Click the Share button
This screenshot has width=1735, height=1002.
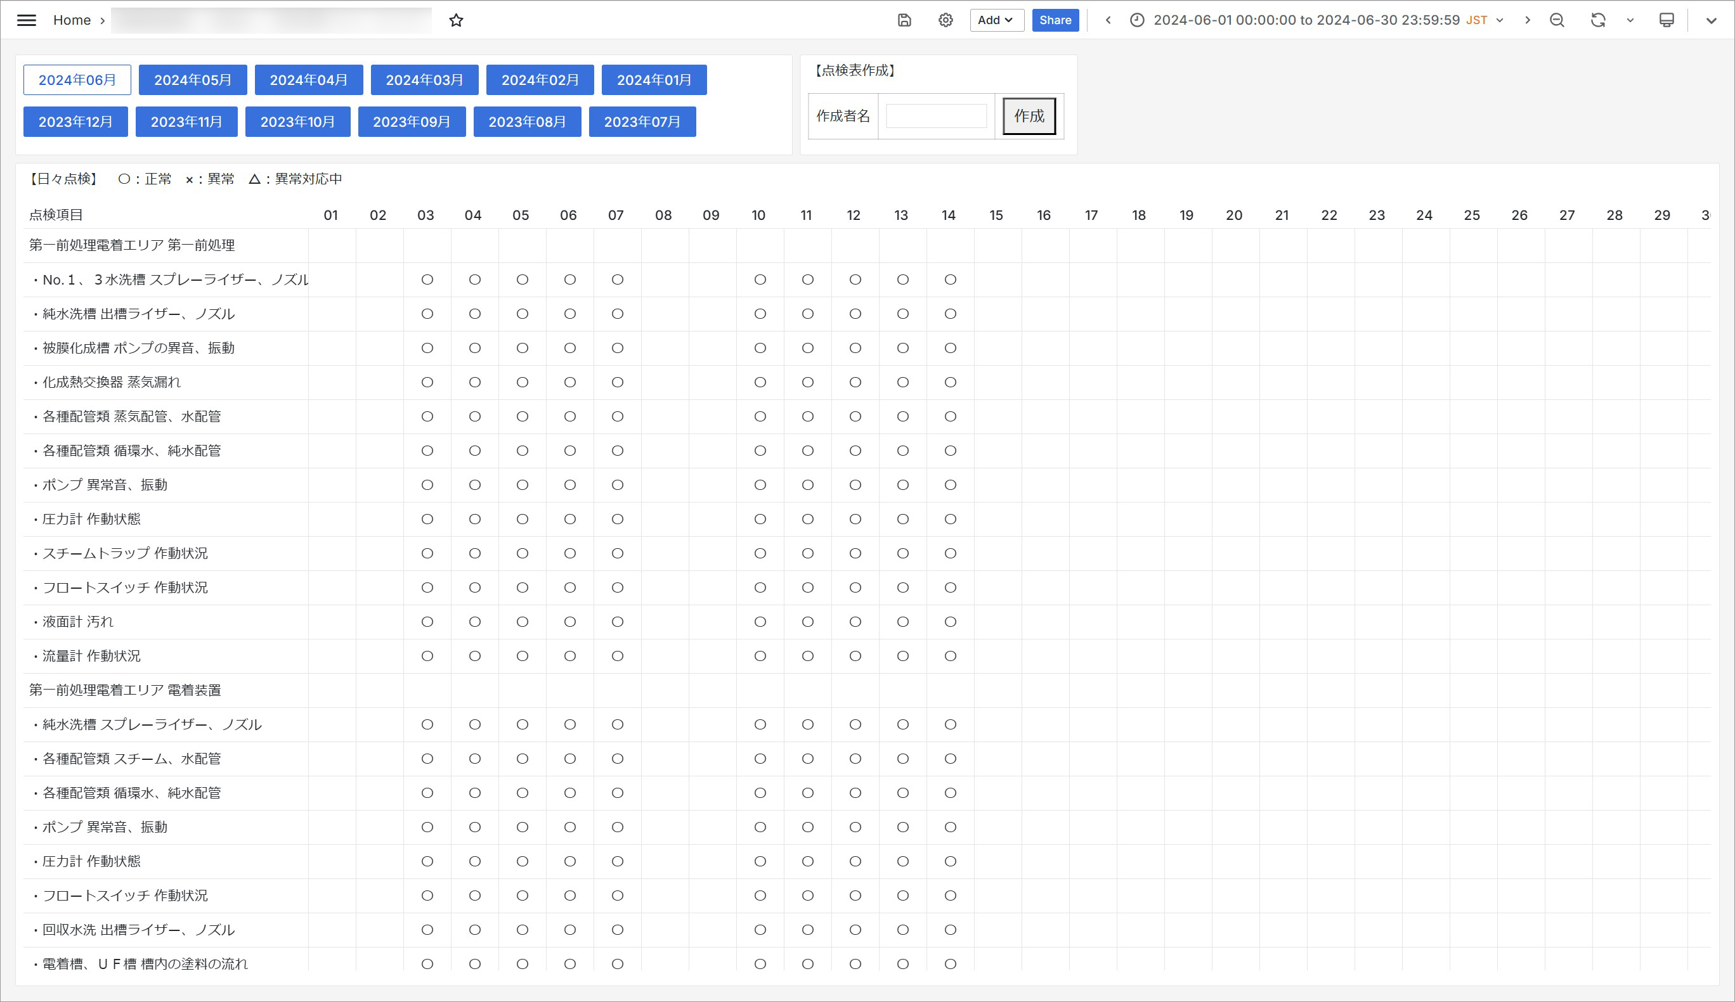[1055, 20]
